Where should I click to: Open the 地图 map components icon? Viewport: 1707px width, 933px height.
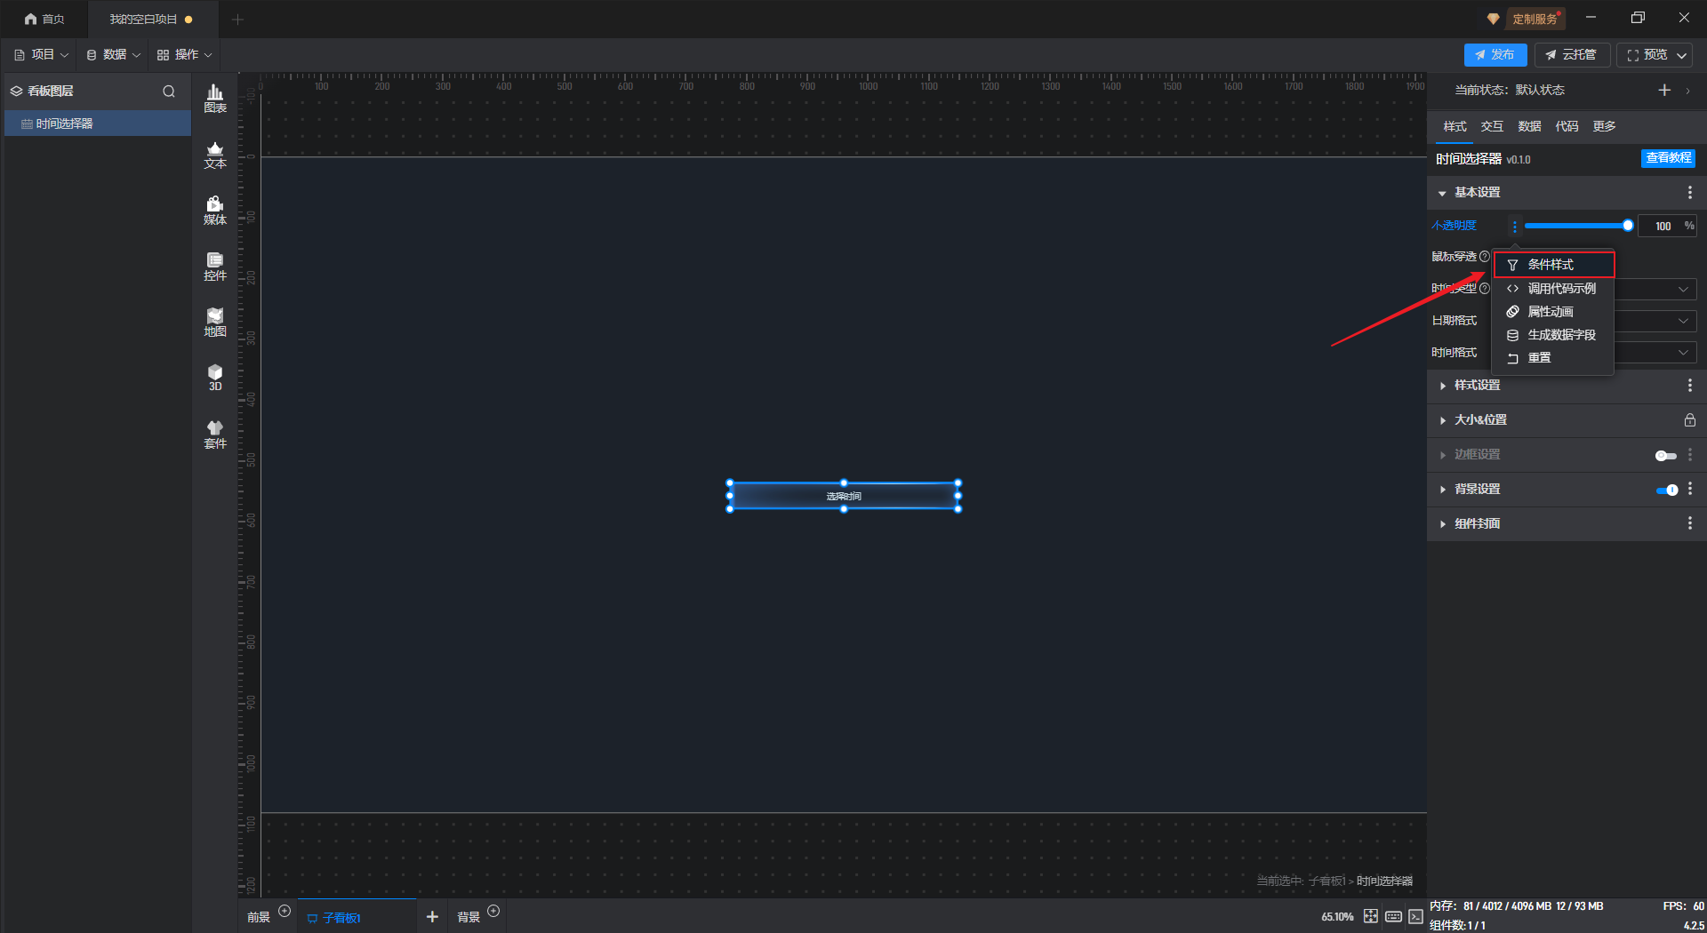point(215,323)
